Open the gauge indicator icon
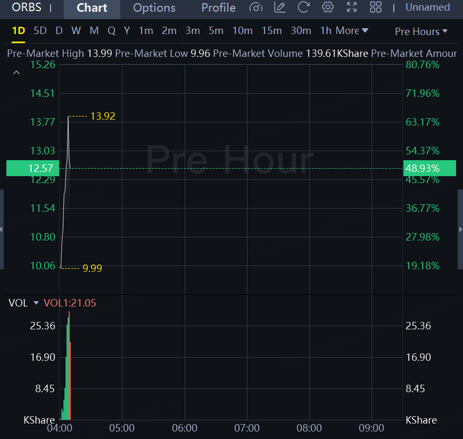The image size is (463, 439). [x=256, y=7]
